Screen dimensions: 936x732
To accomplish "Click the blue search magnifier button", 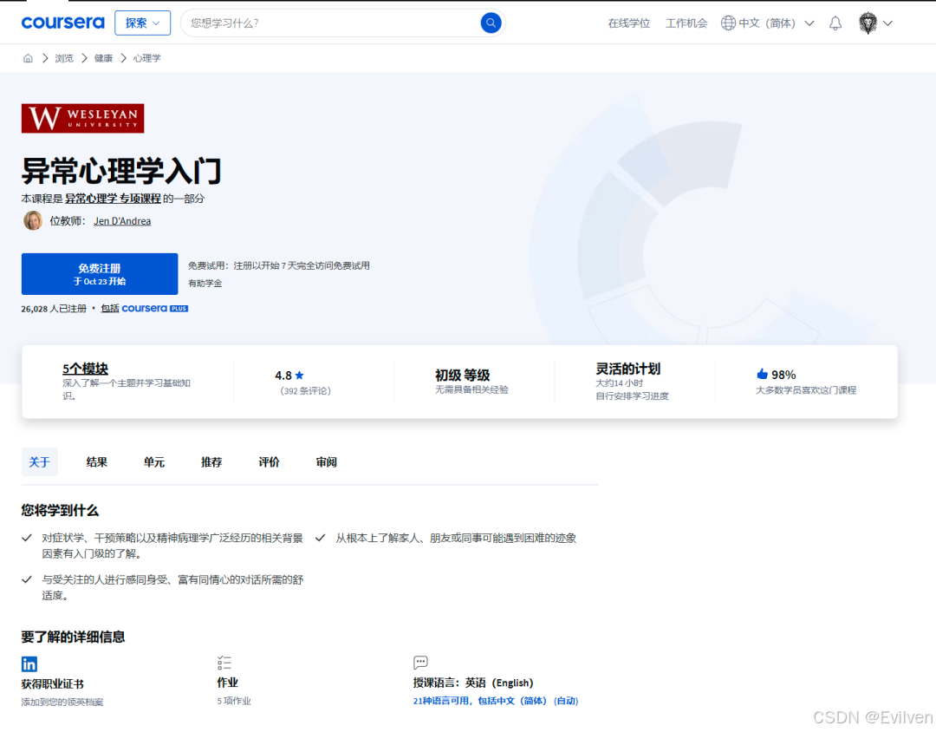I will coord(491,23).
